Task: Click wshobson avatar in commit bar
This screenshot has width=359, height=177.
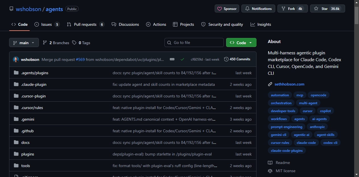Action: pyautogui.click(x=16, y=59)
